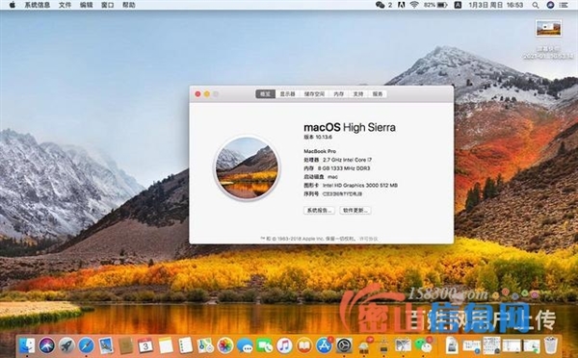This screenshot has width=578, height=358.
Task: Click the Intel HD Graphics 3000 text
Action: (360, 186)
